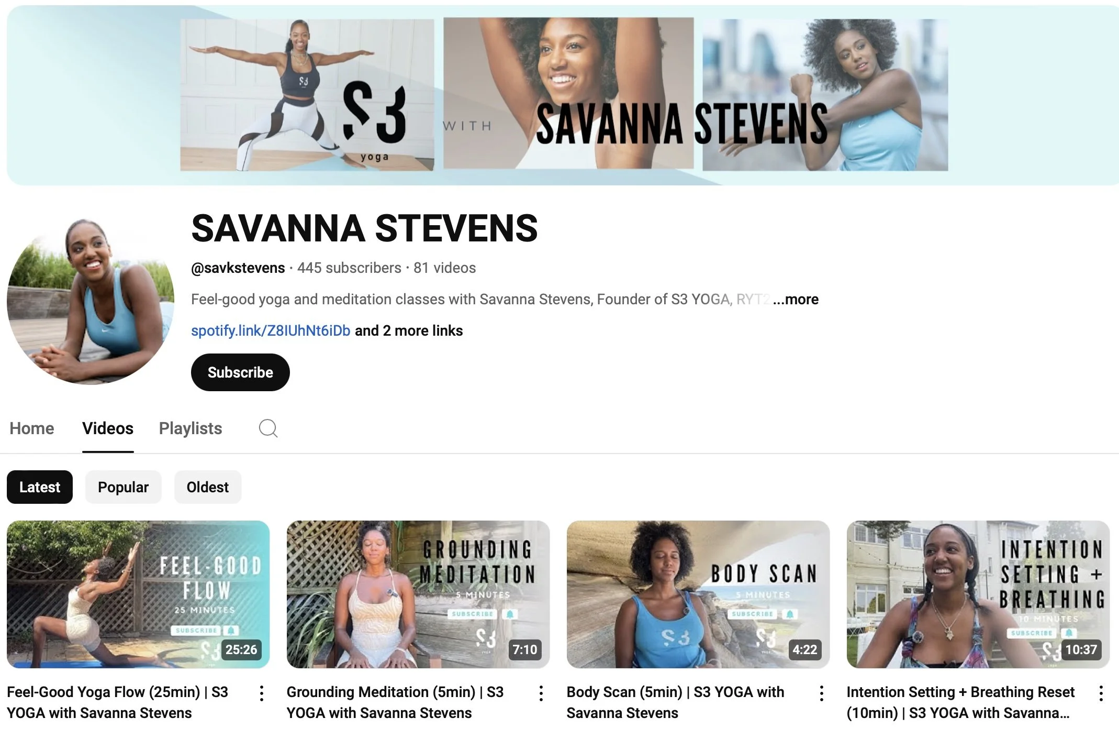This screenshot has width=1119, height=729.
Task: Open the spotify.link channel link
Action: pyautogui.click(x=271, y=331)
